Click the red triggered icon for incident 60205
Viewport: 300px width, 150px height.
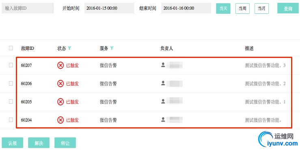tap(60, 102)
